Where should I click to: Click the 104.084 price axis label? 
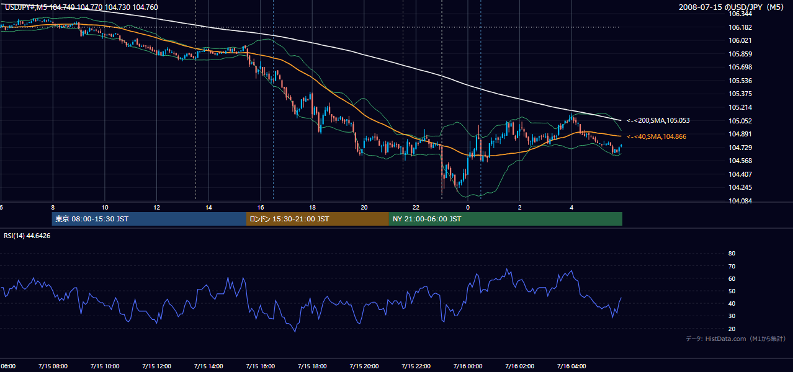[x=740, y=201]
